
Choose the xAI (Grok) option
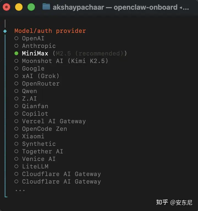pyautogui.click(x=40, y=76)
